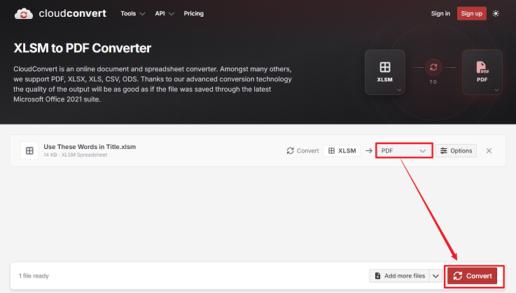516x293 pixels.
Task: Click the 14 KB XLSM Spreadsheet text
Action: 75,155
